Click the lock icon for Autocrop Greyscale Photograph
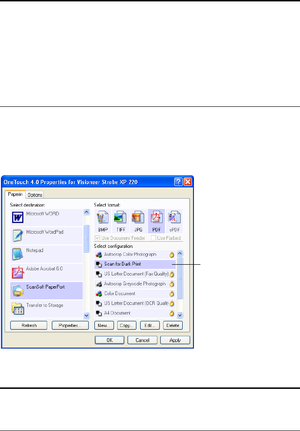Viewport: 300px width, 431px height. coord(171,284)
